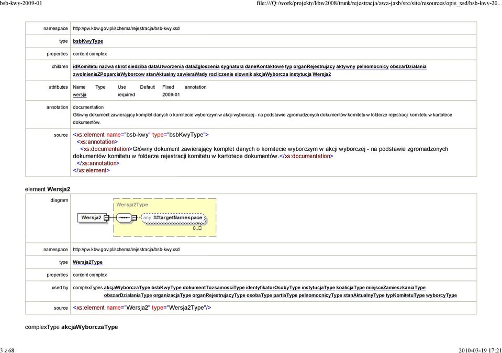The height and width of the screenshot is (353, 502).
Task: Click the Wersja2Type label inside the diagram
Action: pyautogui.click(x=132, y=205)
